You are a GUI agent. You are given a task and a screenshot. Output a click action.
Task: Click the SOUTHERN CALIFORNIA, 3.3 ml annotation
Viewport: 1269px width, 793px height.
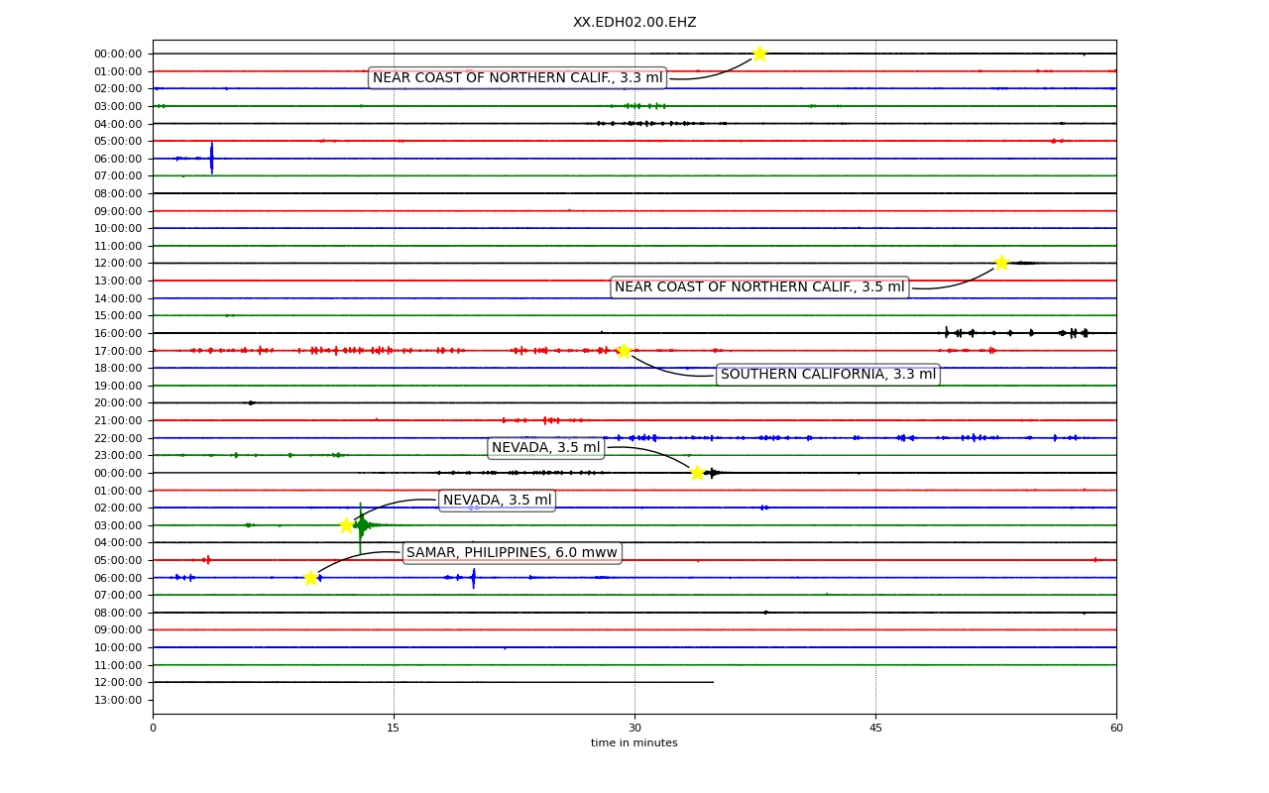(x=828, y=375)
